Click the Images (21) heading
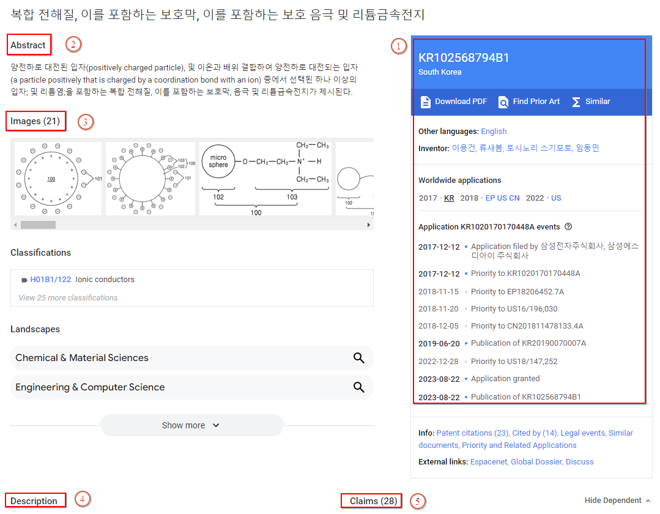The height and width of the screenshot is (514, 660). click(35, 121)
